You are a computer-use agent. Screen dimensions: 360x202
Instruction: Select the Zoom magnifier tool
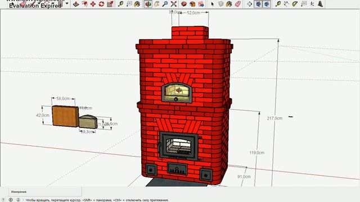click(165, 4)
